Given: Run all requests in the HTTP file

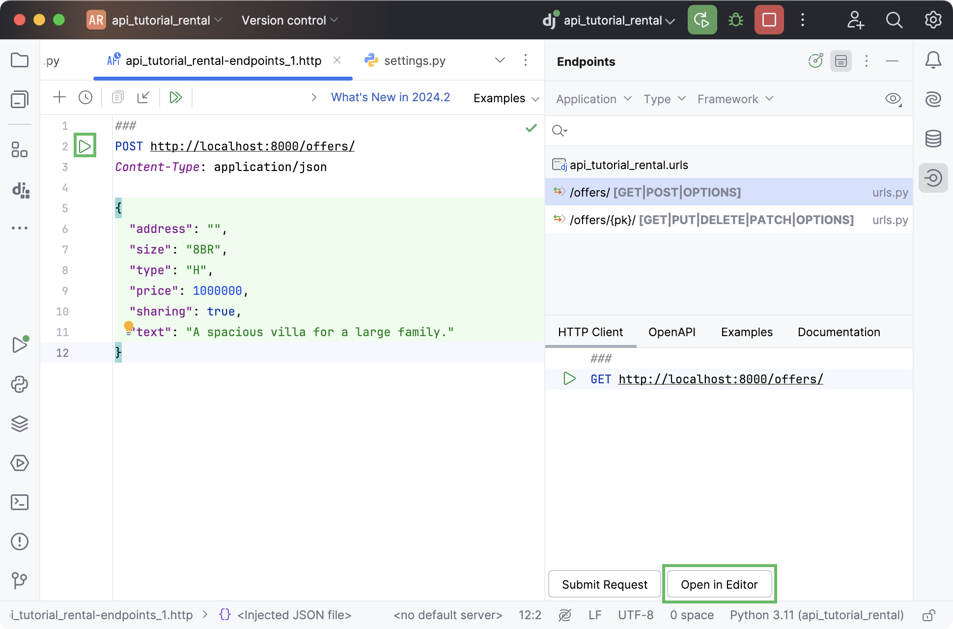Looking at the screenshot, I should pyautogui.click(x=175, y=97).
